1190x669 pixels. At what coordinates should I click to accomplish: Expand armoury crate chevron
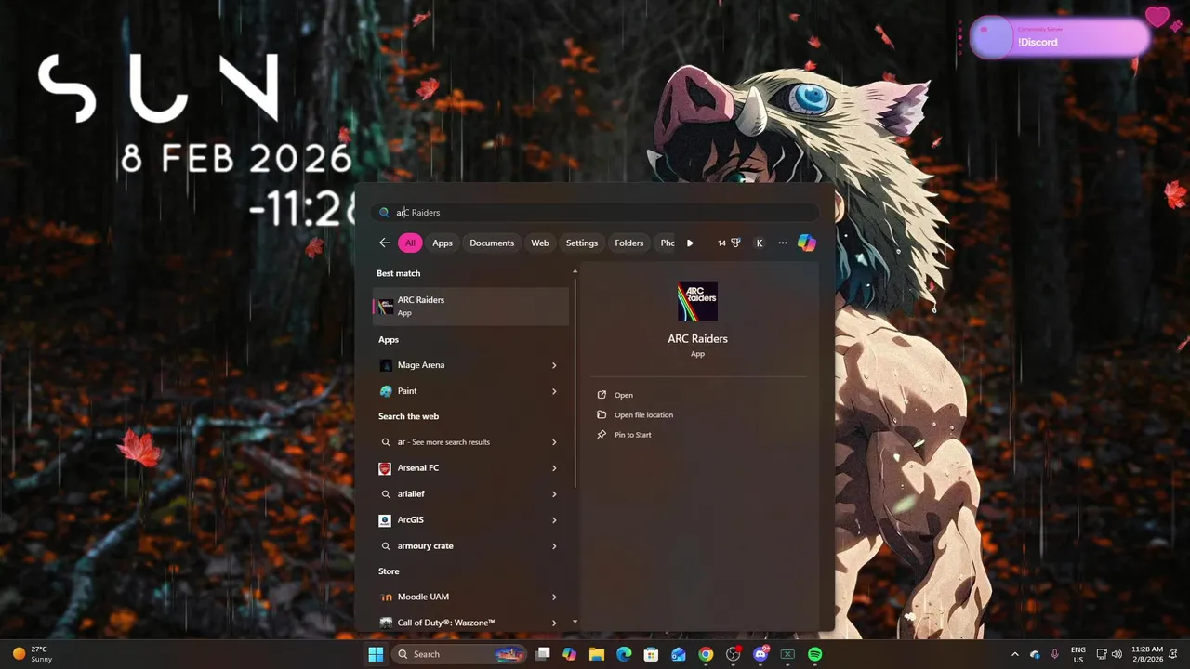point(554,546)
